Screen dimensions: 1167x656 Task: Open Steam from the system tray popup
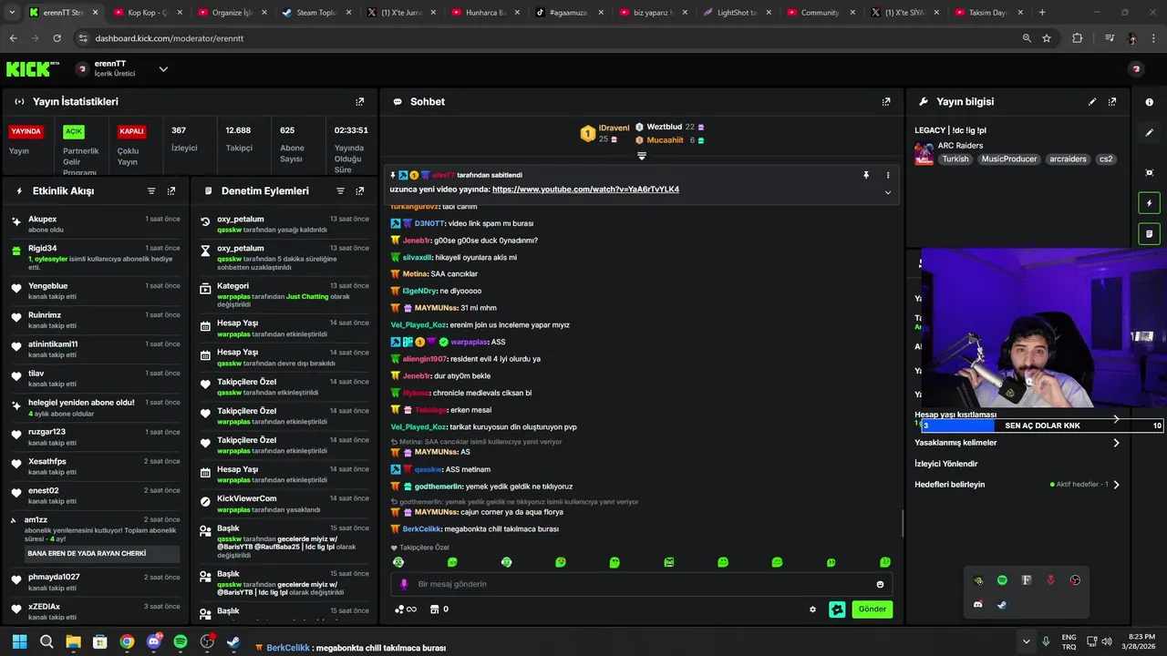1002,604
